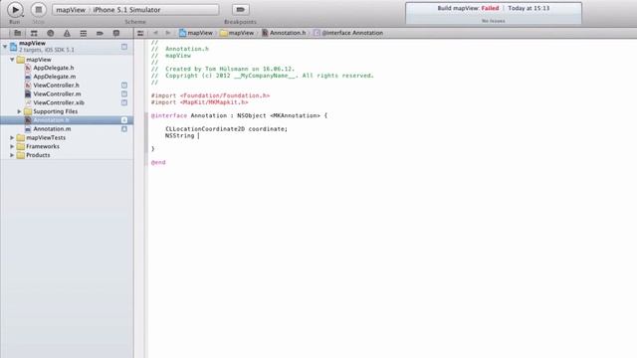Open the related files menu icon
The width and height of the screenshot is (637, 358).
(x=140, y=33)
